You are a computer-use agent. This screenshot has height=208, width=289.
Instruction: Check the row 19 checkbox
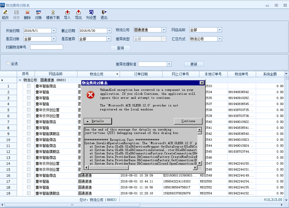point(29,193)
